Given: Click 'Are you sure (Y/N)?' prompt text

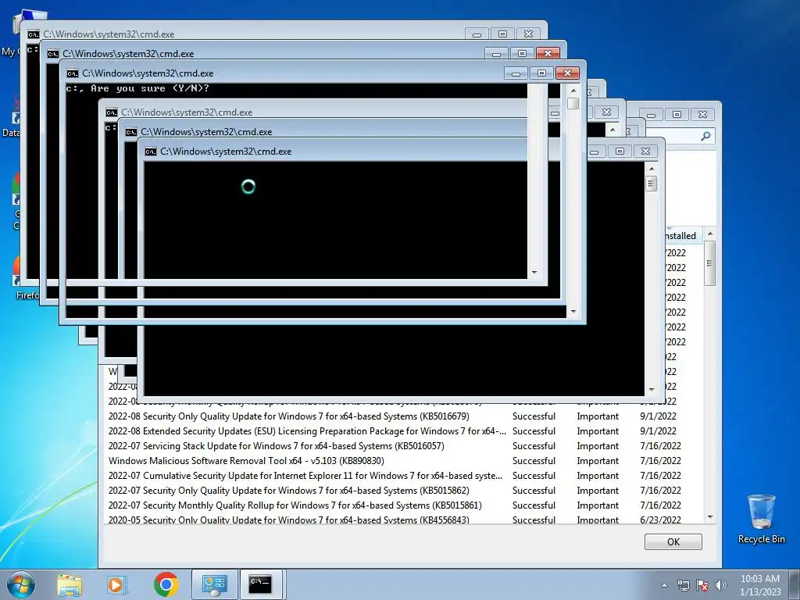Looking at the screenshot, I should [150, 88].
